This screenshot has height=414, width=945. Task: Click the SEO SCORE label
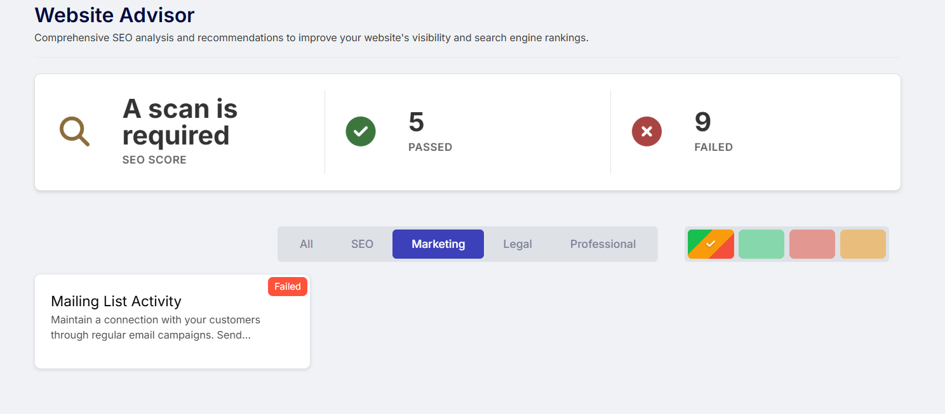[154, 160]
